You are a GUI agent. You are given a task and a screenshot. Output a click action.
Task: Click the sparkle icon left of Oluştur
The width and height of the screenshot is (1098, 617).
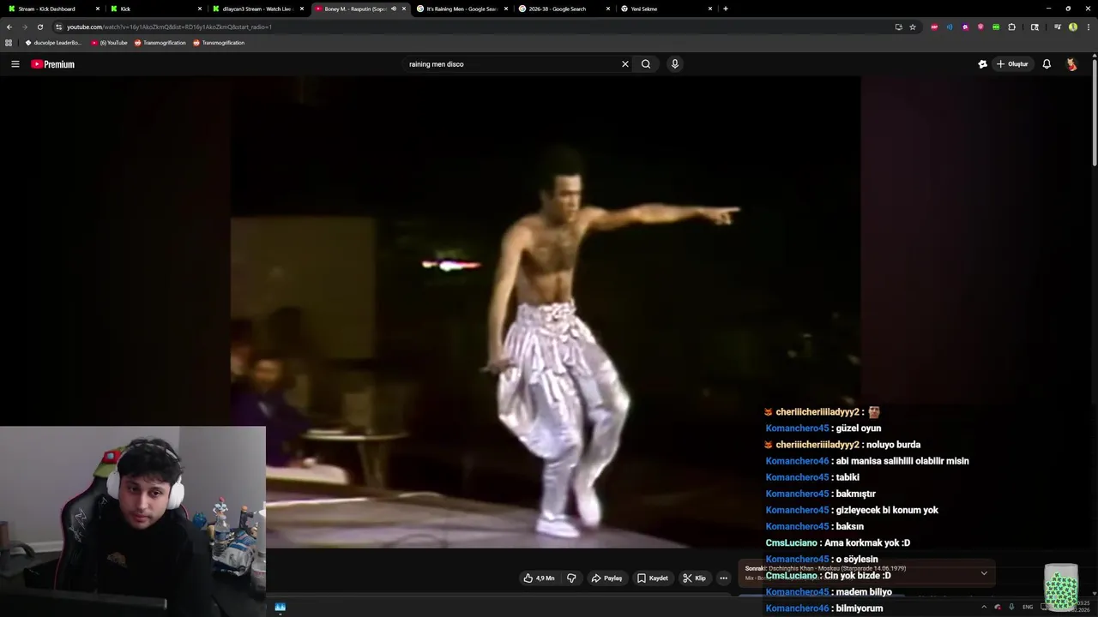(x=983, y=64)
